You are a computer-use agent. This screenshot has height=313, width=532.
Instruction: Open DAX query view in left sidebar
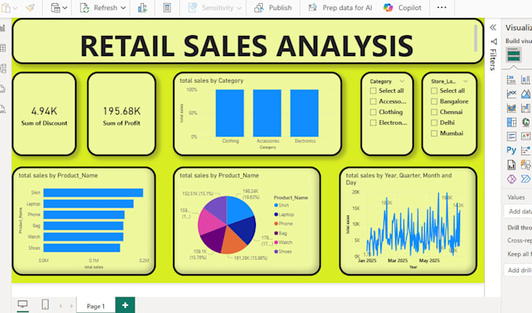[x=2, y=89]
